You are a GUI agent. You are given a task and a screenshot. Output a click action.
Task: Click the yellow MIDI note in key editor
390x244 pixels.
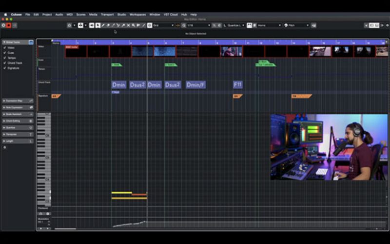coord(121,193)
